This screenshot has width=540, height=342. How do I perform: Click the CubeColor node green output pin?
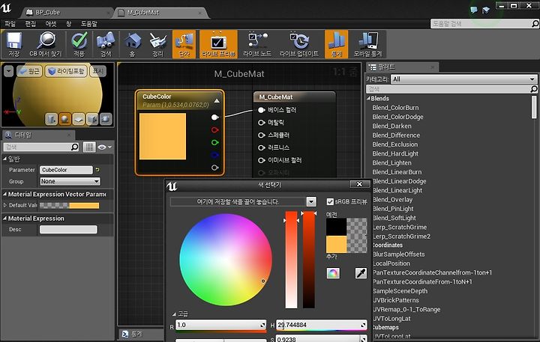click(215, 142)
